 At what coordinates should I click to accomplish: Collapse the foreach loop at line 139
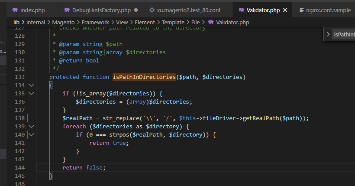tap(31, 126)
